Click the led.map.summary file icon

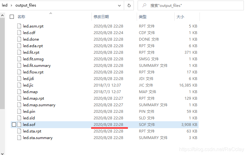[x=19, y=105]
